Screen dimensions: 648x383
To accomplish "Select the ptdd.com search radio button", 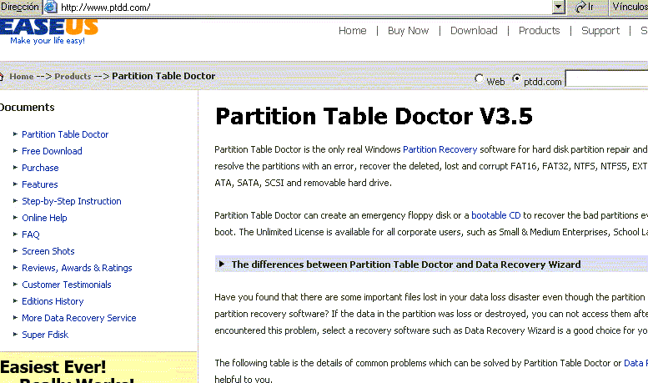I will click(516, 78).
